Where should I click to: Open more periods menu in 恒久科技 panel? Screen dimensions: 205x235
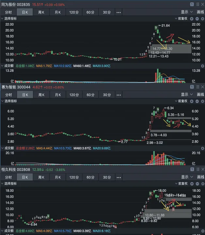tap(119, 177)
